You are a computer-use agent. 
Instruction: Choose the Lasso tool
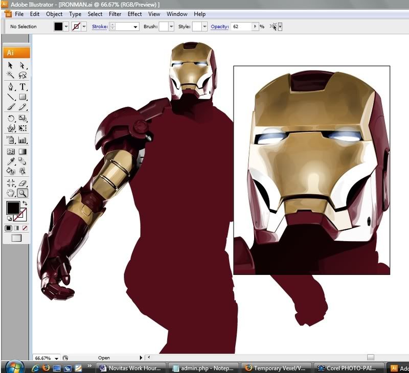(x=22, y=75)
